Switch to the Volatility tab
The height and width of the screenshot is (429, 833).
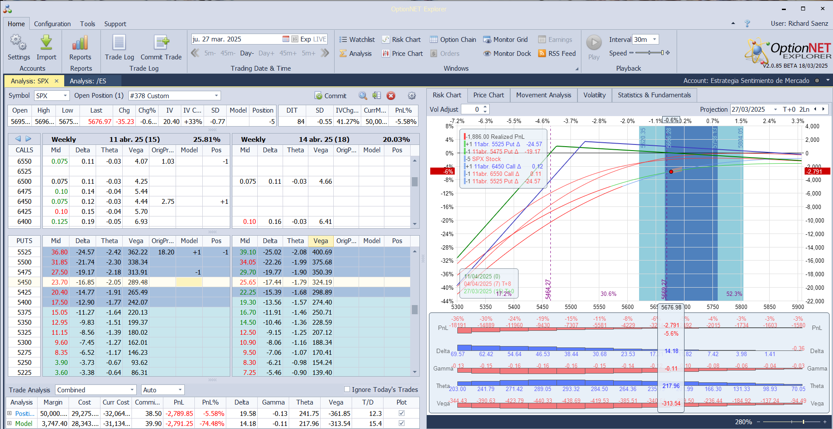[x=595, y=95]
